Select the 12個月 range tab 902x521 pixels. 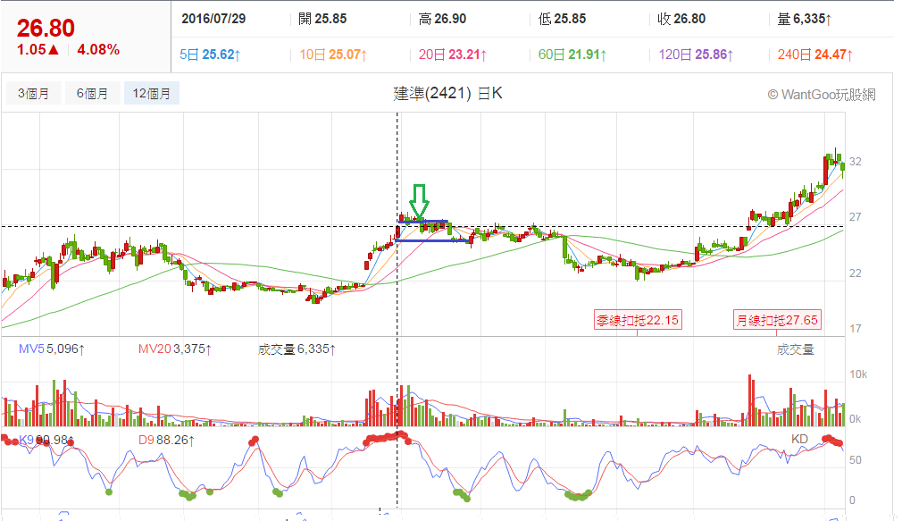(151, 93)
